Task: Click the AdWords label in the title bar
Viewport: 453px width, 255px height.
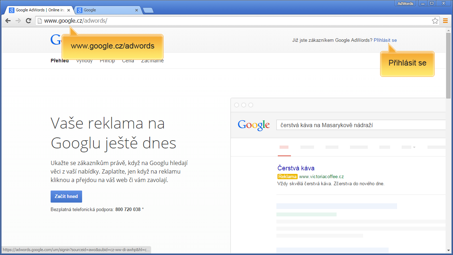Action: 405,4
